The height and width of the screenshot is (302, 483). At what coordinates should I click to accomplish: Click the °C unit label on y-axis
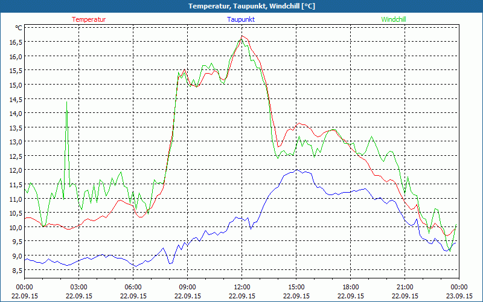[x=19, y=28]
